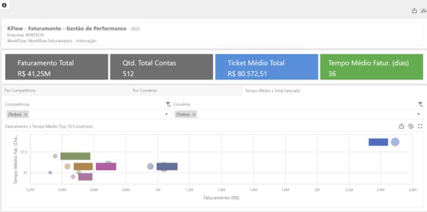Clear the Competência filter funnel icon
Viewport: 427px width, 212px height.
[168, 105]
